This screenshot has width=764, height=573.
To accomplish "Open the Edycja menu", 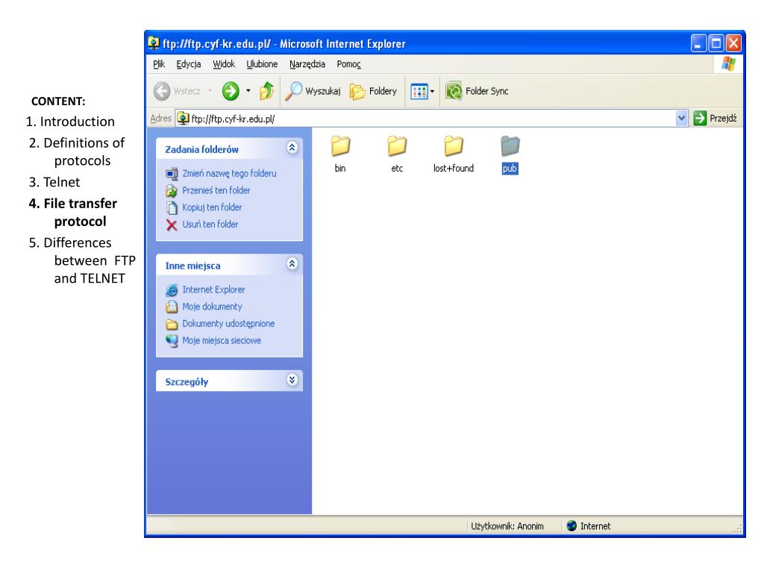I will [189, 64].
